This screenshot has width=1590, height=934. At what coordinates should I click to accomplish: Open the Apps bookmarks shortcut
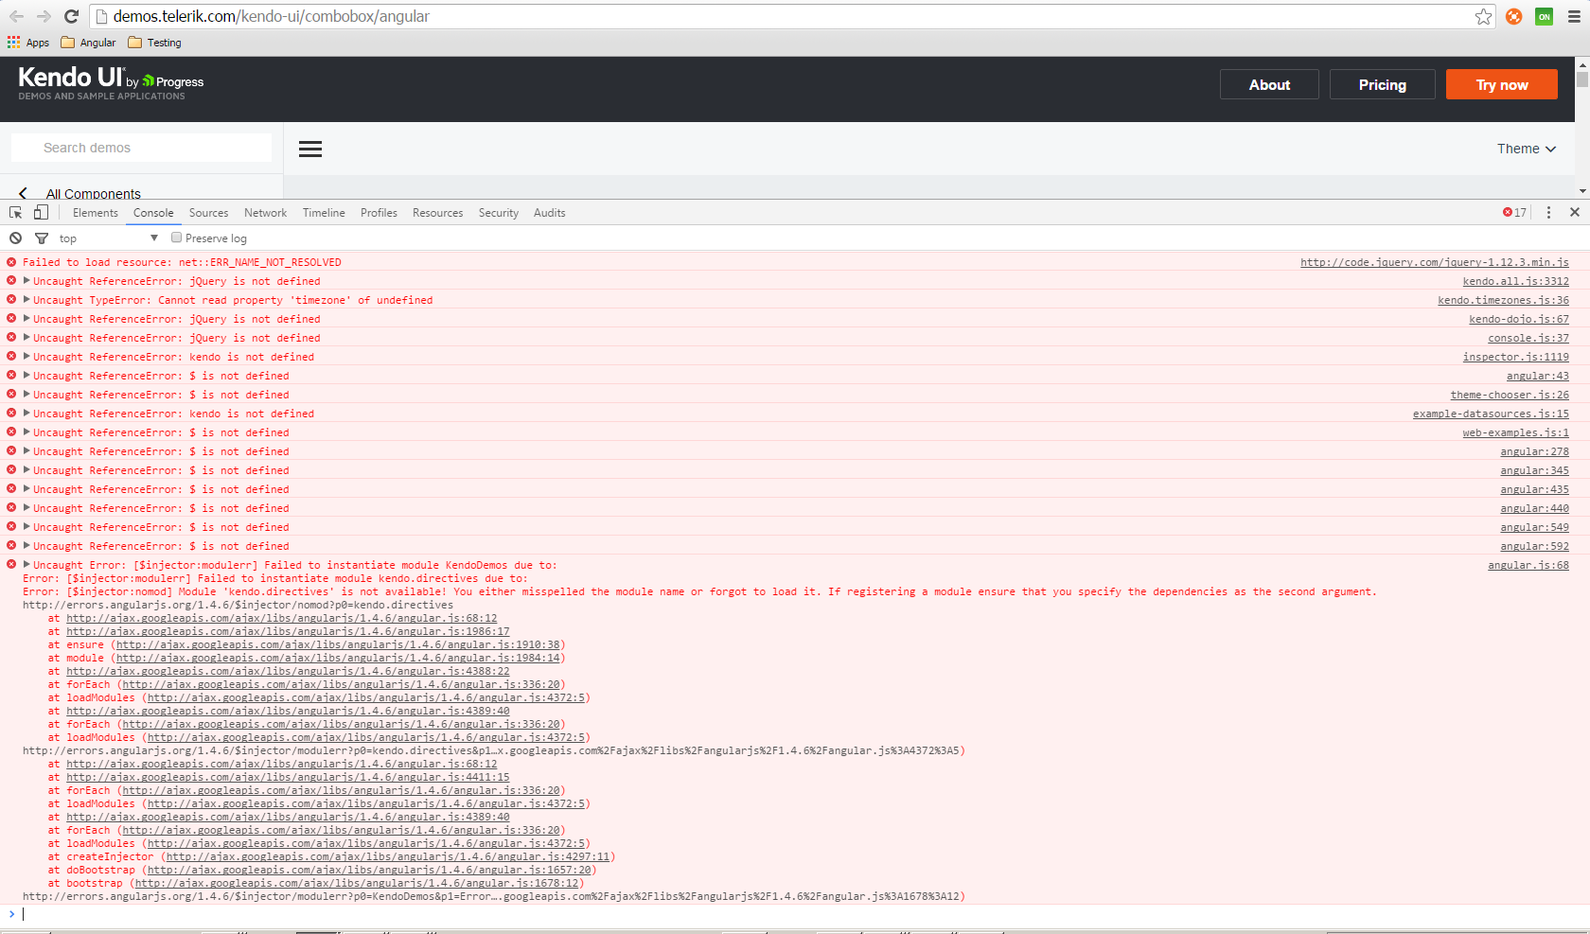(x=28, y=43)
